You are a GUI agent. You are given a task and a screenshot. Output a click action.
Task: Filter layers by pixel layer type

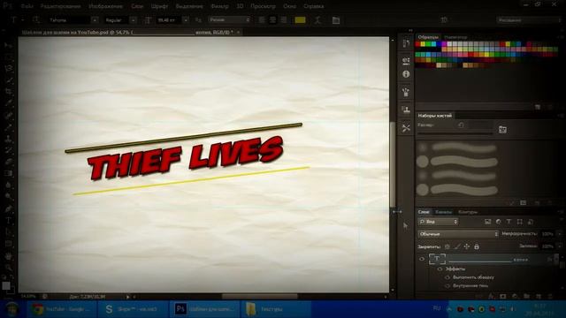click(x=487, y=222)
